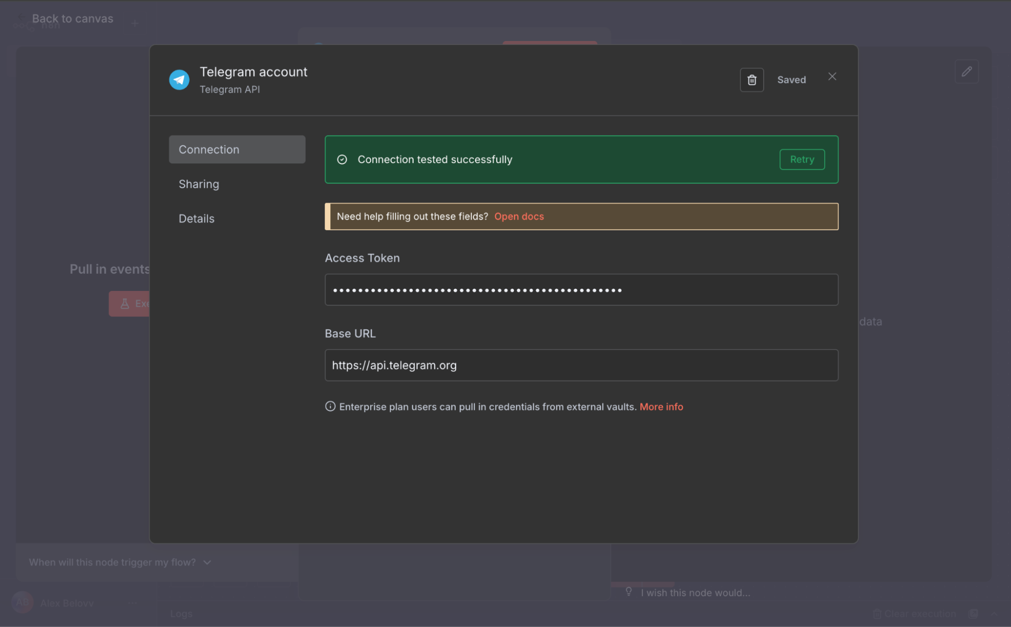Click the Base URL input field
The image size is (1011, 627).
pyautogui.click(x=581, y=365)
